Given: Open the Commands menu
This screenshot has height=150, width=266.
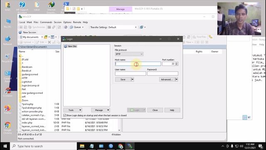Looking at the screenshot, I should pyautogui.click(x=46, y=22).
